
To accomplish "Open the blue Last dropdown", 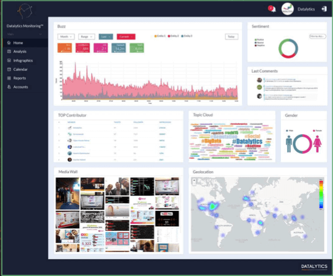I will 106,37.
